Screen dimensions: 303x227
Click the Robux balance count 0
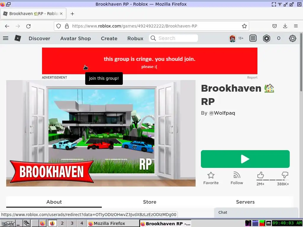pos(278,38)
